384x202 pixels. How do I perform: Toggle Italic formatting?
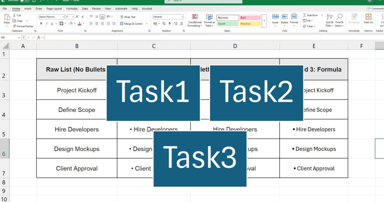click(46, 24)
